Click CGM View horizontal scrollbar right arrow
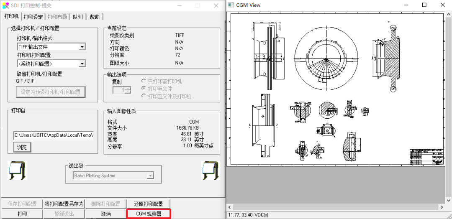452x219 pixels. tap(441, 208)
